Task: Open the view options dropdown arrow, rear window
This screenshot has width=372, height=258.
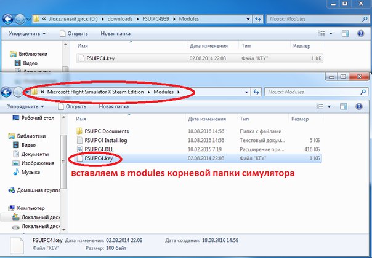Action: coord(331,34)
